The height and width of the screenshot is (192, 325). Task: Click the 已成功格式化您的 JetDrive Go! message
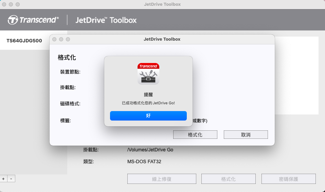(x=148, y=103)
